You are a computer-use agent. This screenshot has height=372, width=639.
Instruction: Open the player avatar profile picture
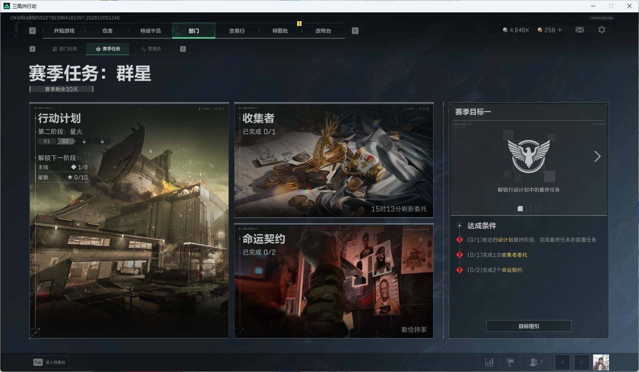point(601,362)
